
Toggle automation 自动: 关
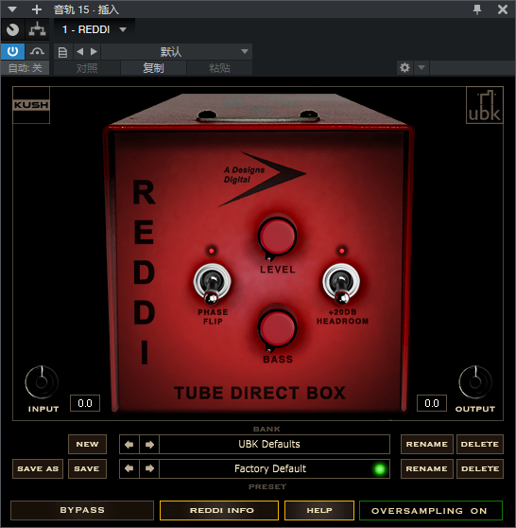pyautogui.click(x=25, y=68)
